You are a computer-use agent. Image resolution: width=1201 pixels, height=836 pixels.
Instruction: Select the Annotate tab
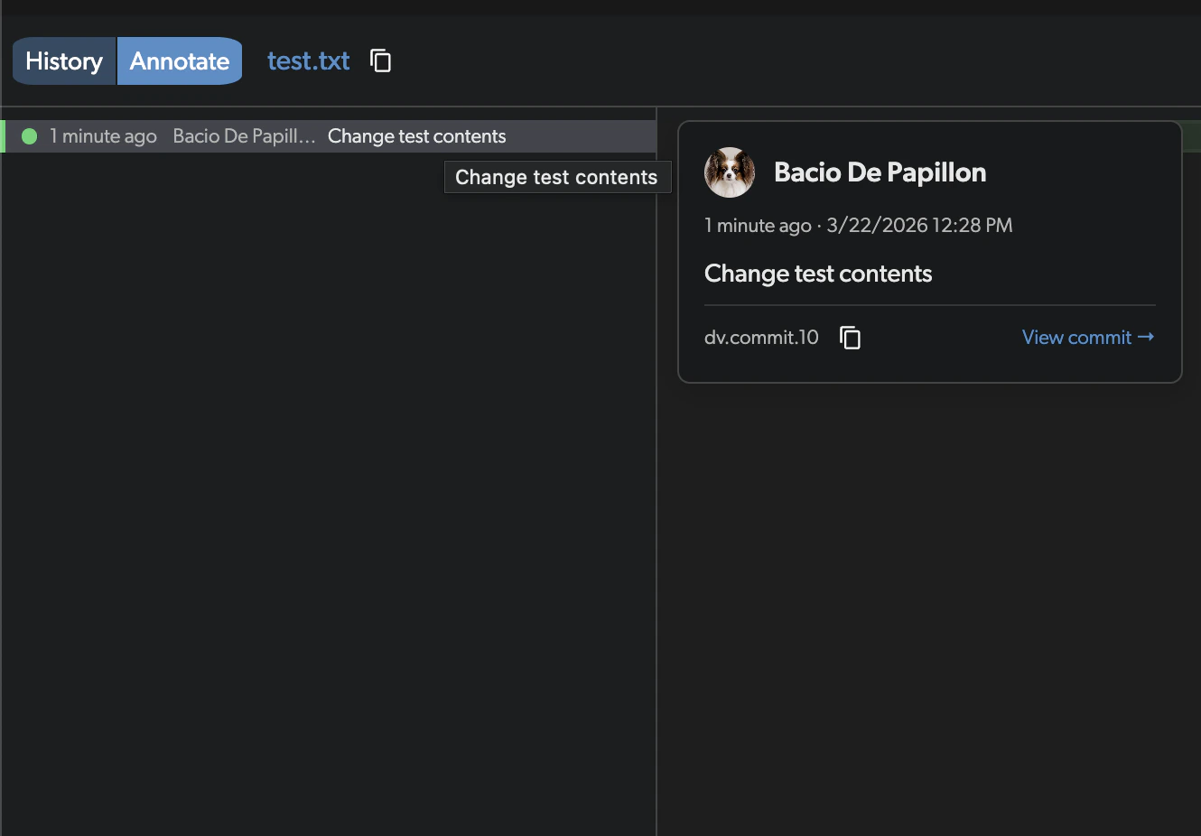click(x=179, y=60)
